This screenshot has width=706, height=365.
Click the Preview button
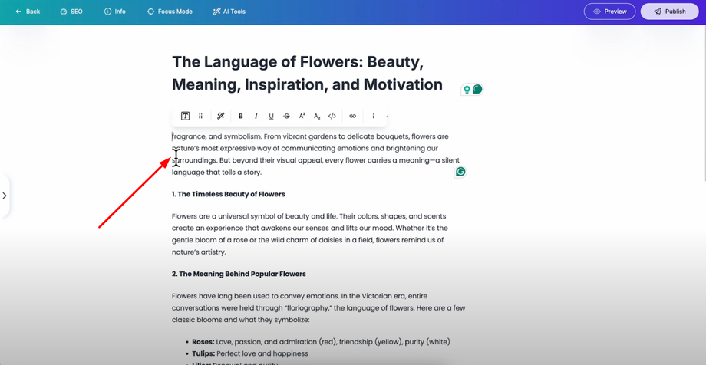coord(609,12)
